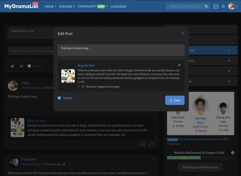
Task: Open the HOME dropdown menu
Action: pyautogui.click(x=50, y=6)
